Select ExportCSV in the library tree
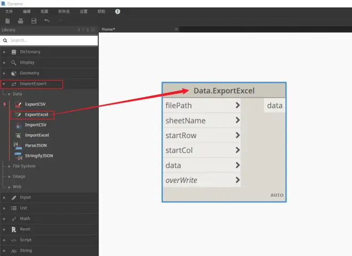 [x=35, y=104]
